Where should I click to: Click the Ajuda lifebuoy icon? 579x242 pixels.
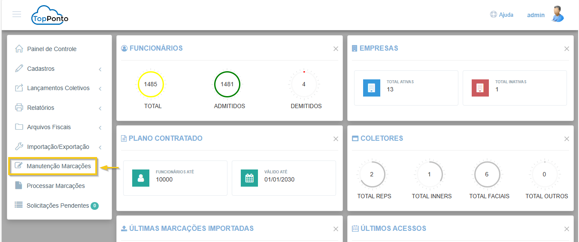click(x=493, y=15)
